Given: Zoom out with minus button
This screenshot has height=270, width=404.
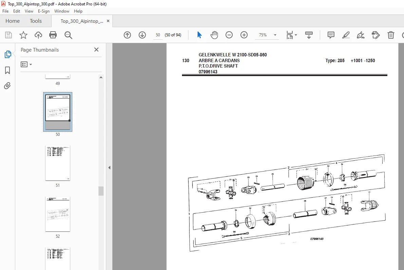Looking at the screenshot, I should (x=229, y=35).
